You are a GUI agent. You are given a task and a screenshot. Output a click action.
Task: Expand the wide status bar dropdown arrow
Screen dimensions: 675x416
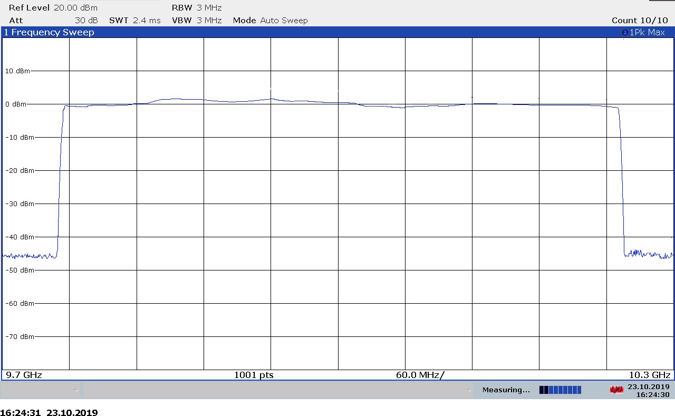point(468,391)
